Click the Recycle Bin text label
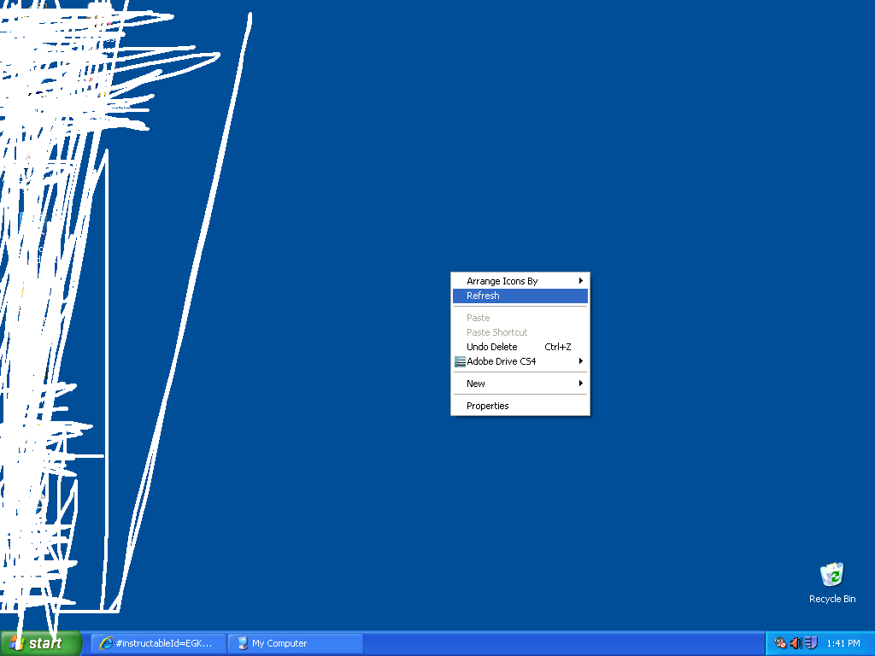This screenshot has height=656, width=875. pyautogui.click(x=831, y=599)
